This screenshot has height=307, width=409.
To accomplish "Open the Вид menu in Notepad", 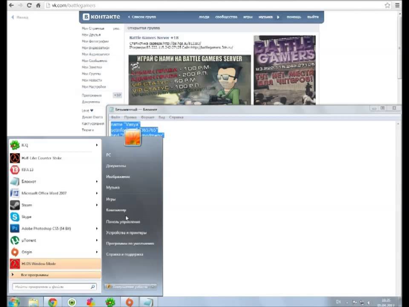I will [x=162, y=117].
